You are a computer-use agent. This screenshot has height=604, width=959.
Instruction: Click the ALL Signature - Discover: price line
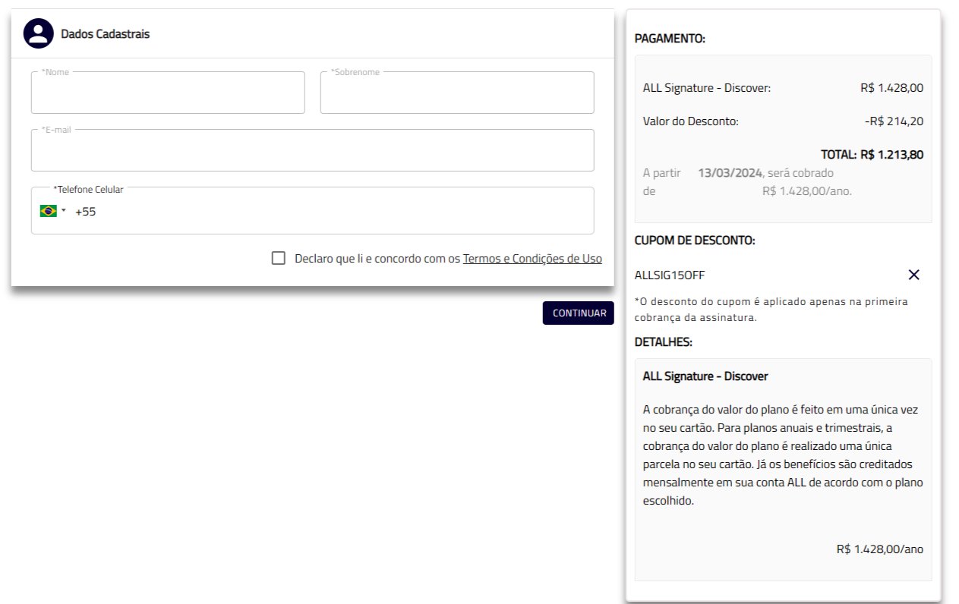pyautogui.click(x=783, y=88)
